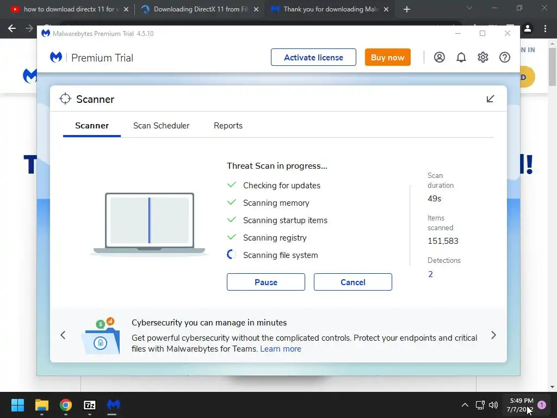Click the Scanner crosshair icon
This screenshot has height=418, width=557.
coord(65,99)
